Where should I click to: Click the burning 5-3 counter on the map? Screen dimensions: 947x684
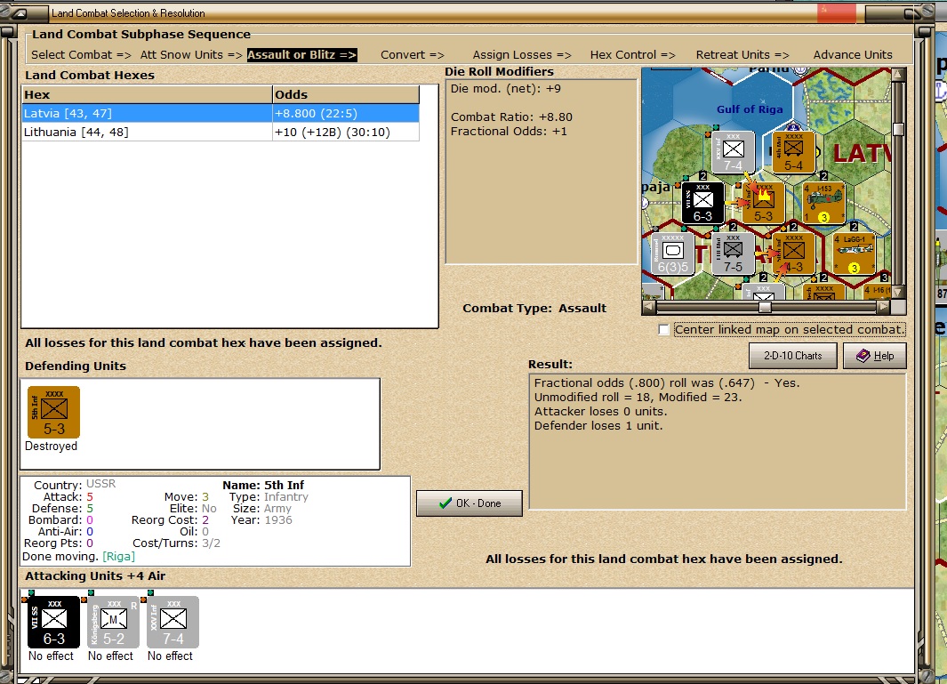pos(764,203)
